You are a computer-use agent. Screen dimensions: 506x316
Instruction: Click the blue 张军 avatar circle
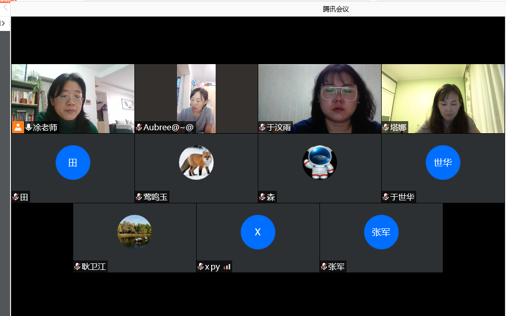pyautogui.click(x=381, y=232)
